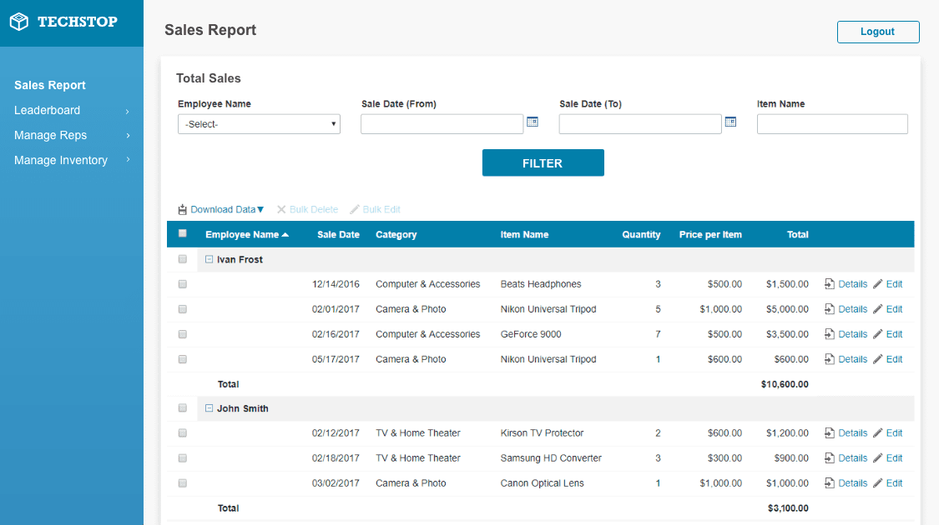Open the Employee Name dropdown
The height and width of the screenshot is (525, 939).
coord(259,123)
